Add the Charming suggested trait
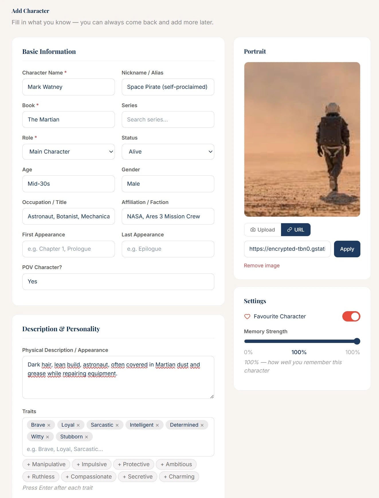The width and height of the screenshot is (379, 498). (x=179, y=477)
